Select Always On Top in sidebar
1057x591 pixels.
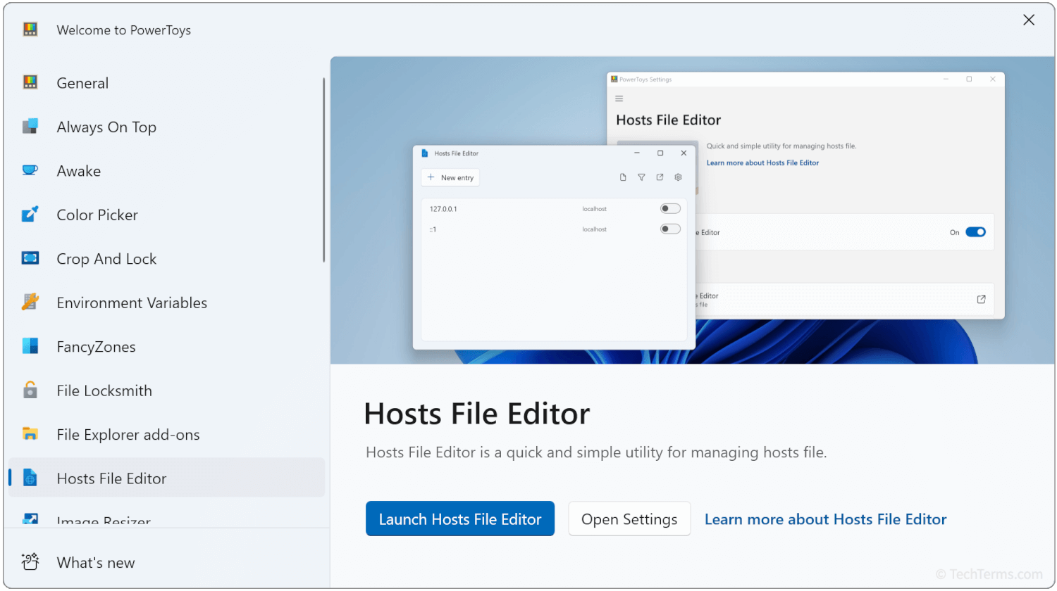pos(166,127)
